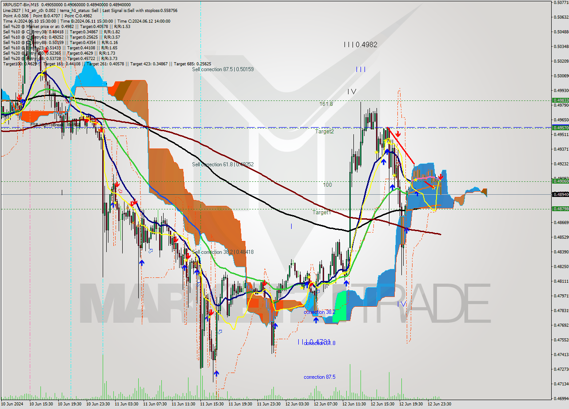The width and height of the screenshot is (569, 409).
Task: Click the 0.48111 price axis label
Action: coord(561,281)
